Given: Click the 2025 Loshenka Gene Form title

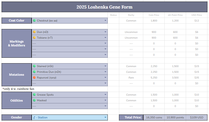Looking at the screenshot, I should click(x=104, y=7).
